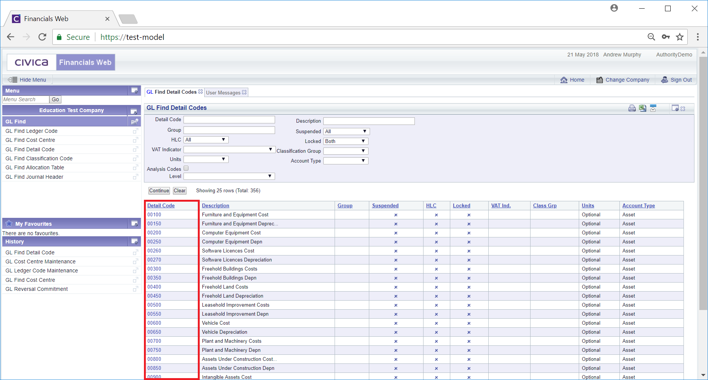Close the User Messages tab

(x=244, y=92)
